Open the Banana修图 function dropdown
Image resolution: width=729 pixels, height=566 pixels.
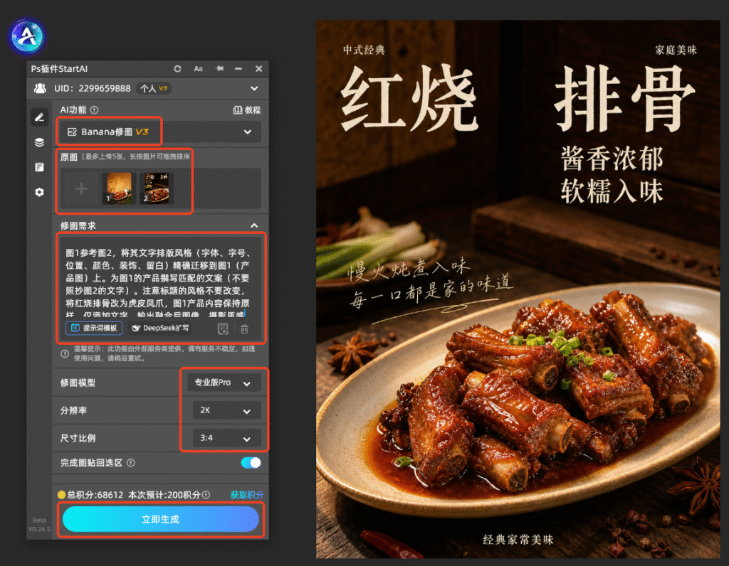coord(159,132)
